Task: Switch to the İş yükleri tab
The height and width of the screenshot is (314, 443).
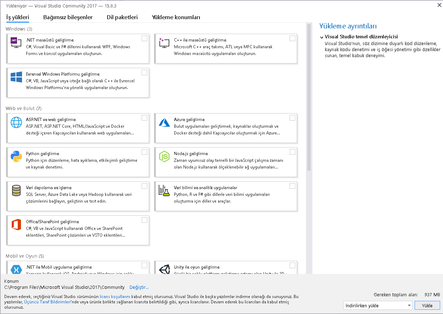Action: 18,17
